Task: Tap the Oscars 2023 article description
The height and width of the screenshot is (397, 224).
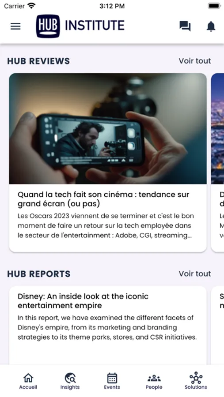Action: tap(106, 225)
